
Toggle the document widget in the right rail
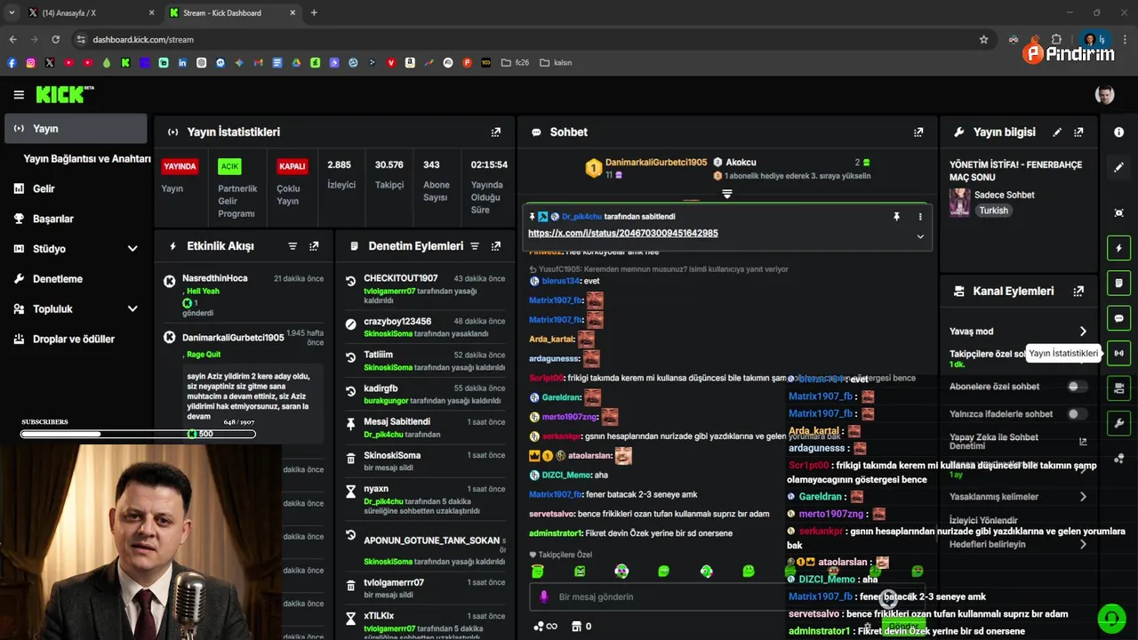click(x=1118, y=283)
